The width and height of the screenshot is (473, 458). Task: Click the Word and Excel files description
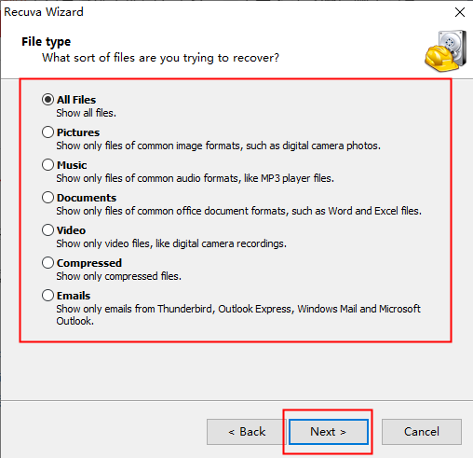pos(238,211)
